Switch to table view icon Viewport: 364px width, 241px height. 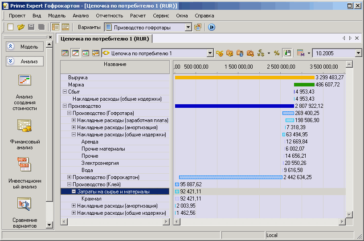(x=65, y=53)
